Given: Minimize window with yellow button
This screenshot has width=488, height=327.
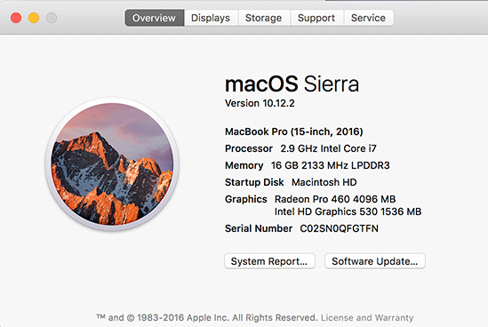Looking at the screenshot, I should (34, 18).
